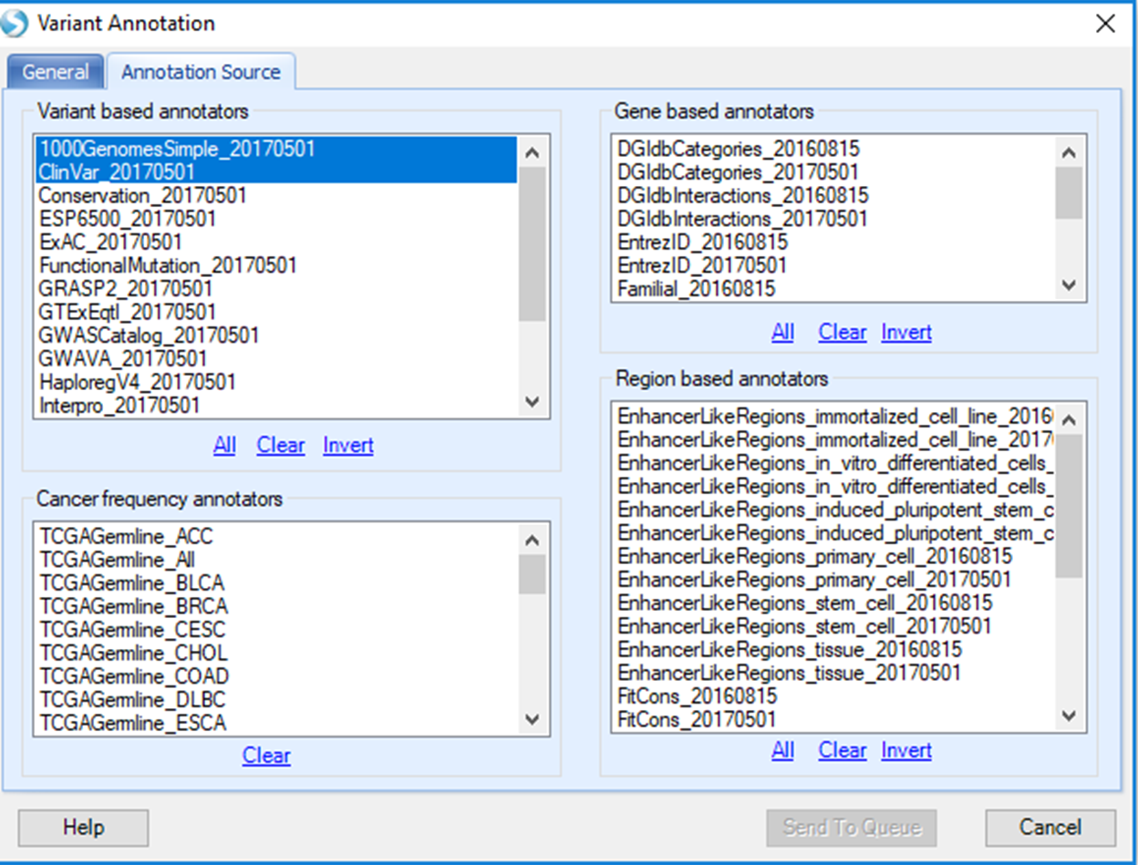Select GRASP2_20170501 annotator
The width and height of the screenshot is (1138, 865).
[x=276, y=289]
